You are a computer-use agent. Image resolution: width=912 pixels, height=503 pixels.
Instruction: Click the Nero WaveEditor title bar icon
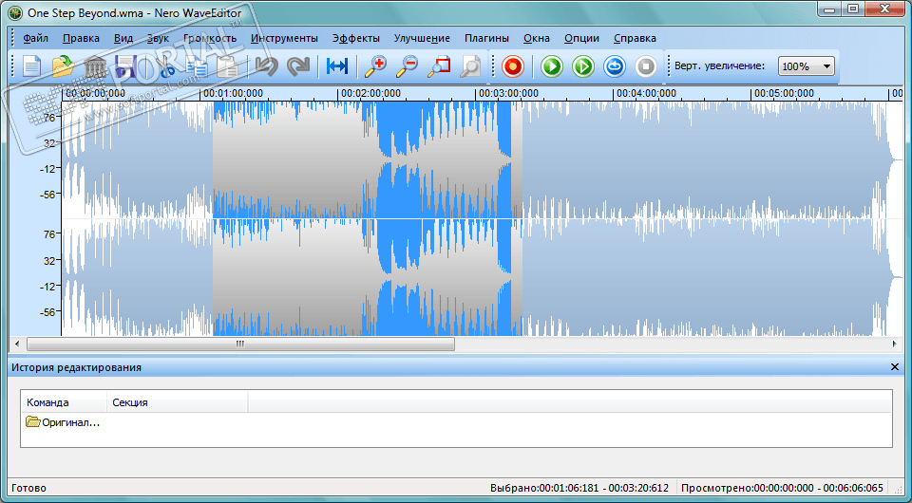[x=14, y=11]
